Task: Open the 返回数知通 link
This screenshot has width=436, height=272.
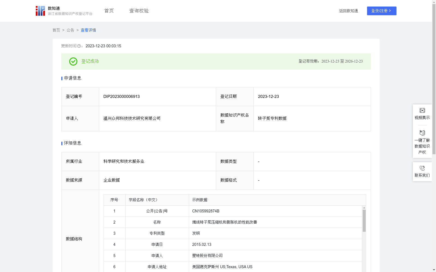Action: pyautogui.click(x=348, y=11)
